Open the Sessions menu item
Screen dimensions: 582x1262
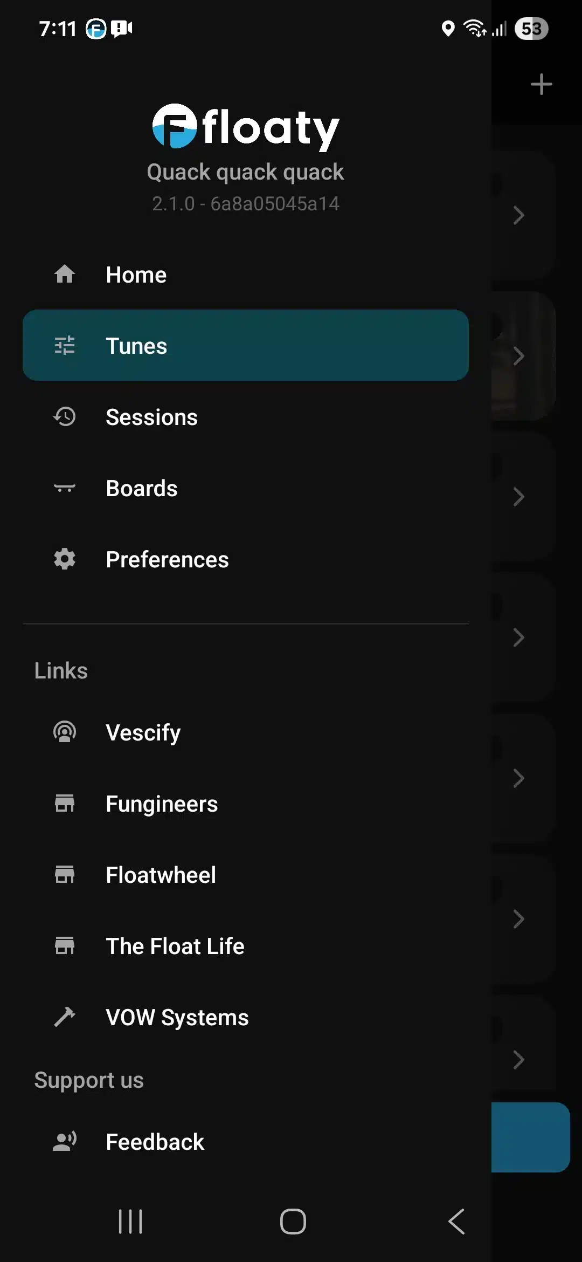[151, 417]
